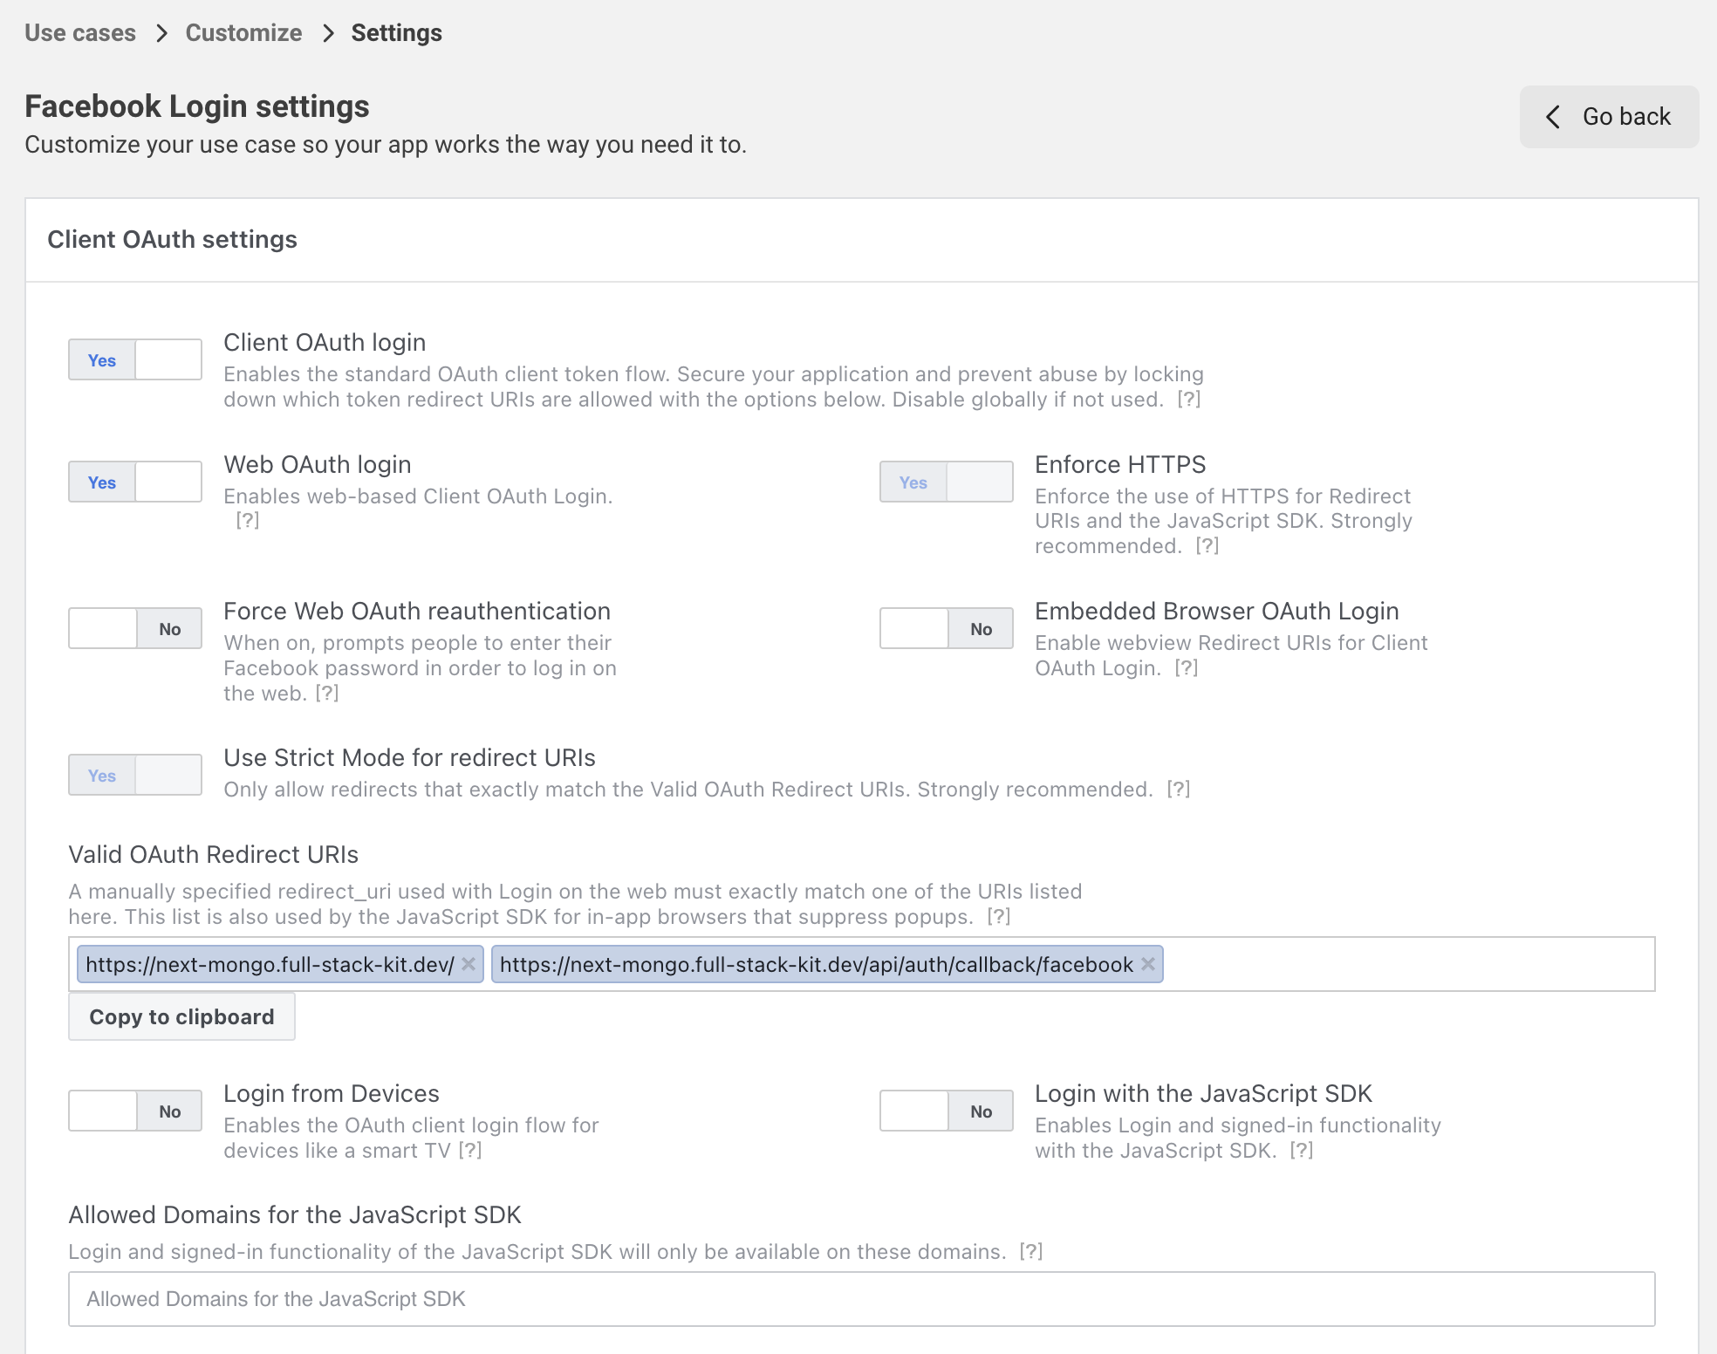Focus Allowed Domains for the JavaScript SDK input
1717x1354 pixels.
[x=862, y=1299]
